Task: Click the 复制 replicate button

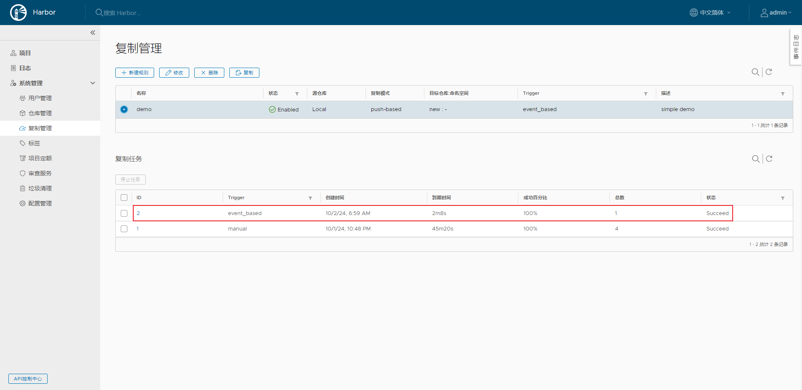Action: click(244, 73)
